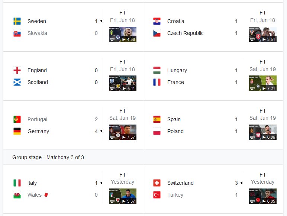Select the Czech Republic team name
The width and height of the screenshot is (287, 216).
185,33
